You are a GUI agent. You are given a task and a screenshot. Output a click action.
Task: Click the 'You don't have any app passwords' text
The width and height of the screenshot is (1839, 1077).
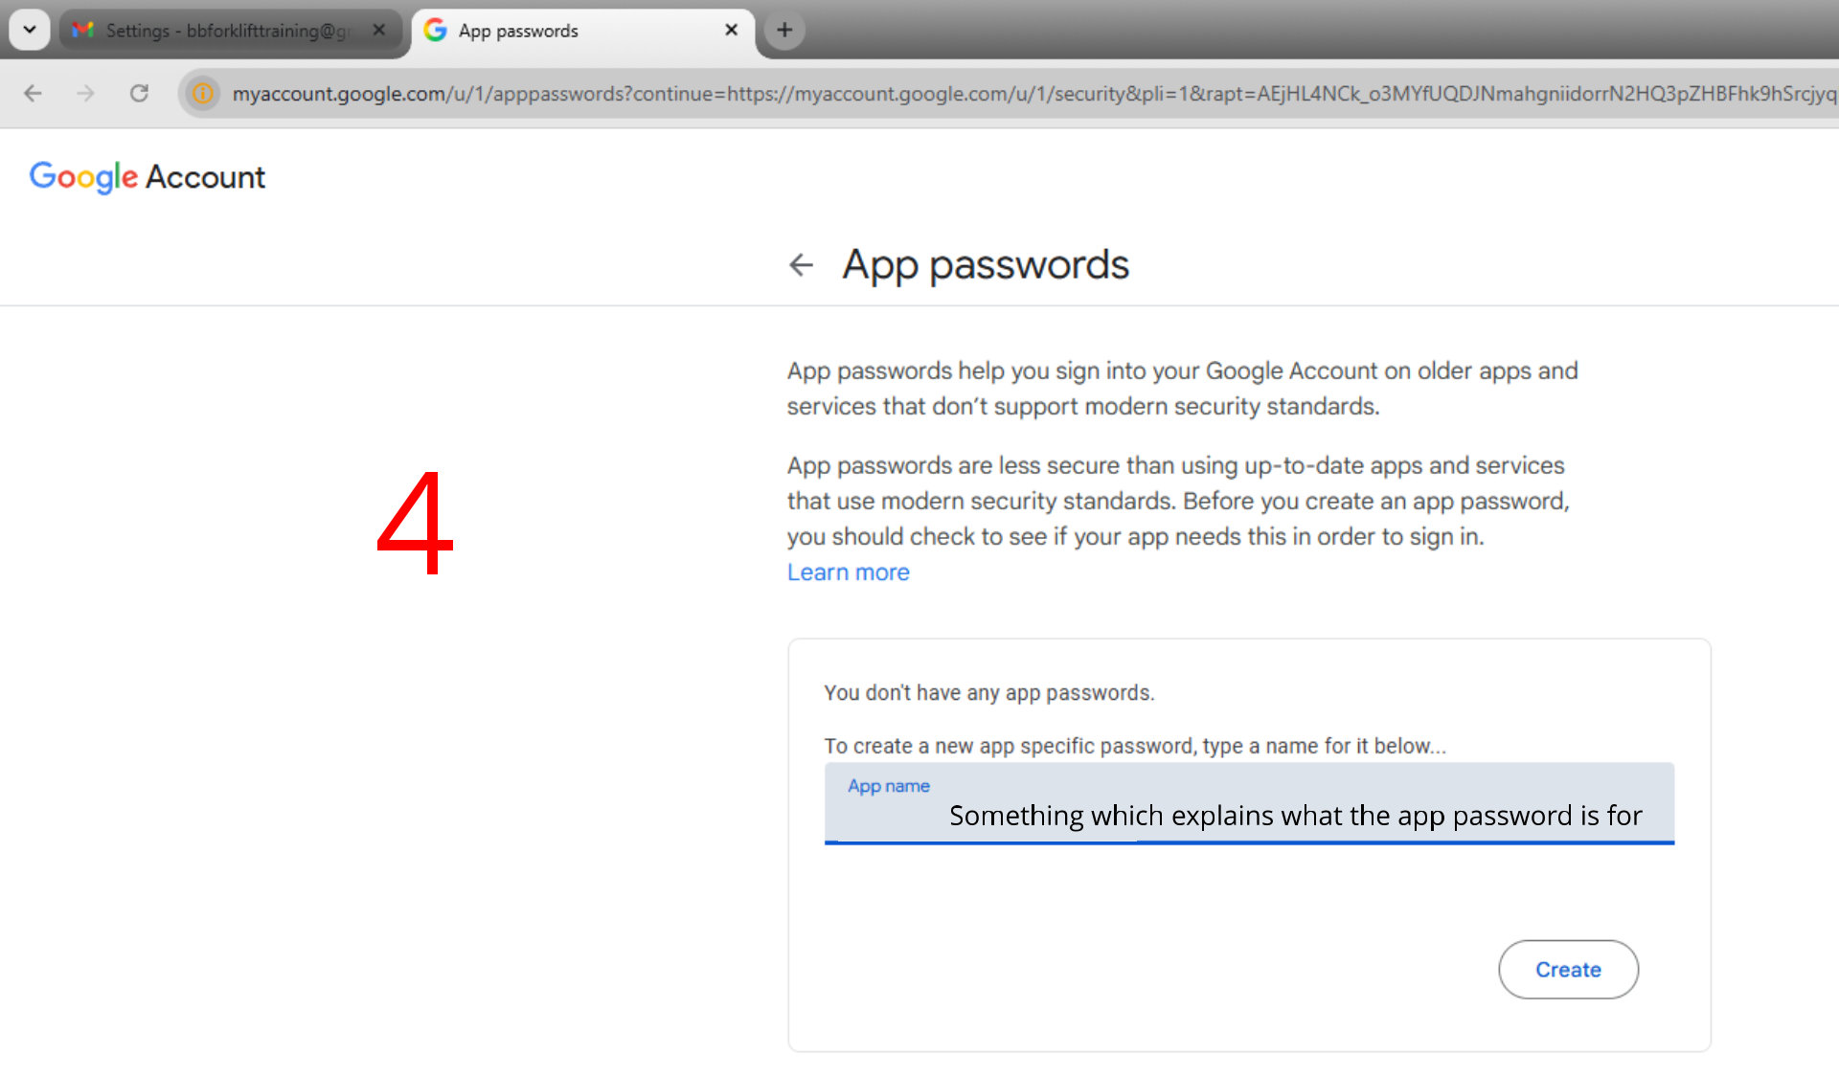click(x=988, y=693)
